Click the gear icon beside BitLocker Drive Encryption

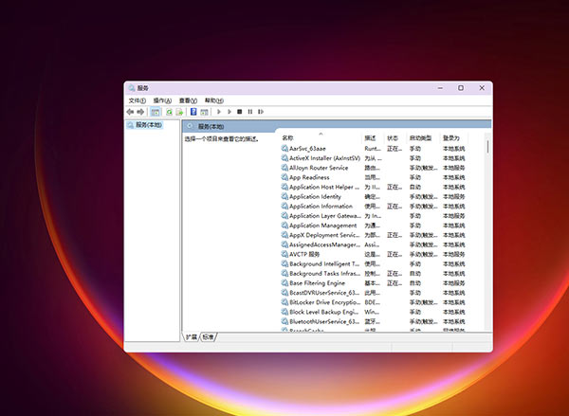(284, 302)
